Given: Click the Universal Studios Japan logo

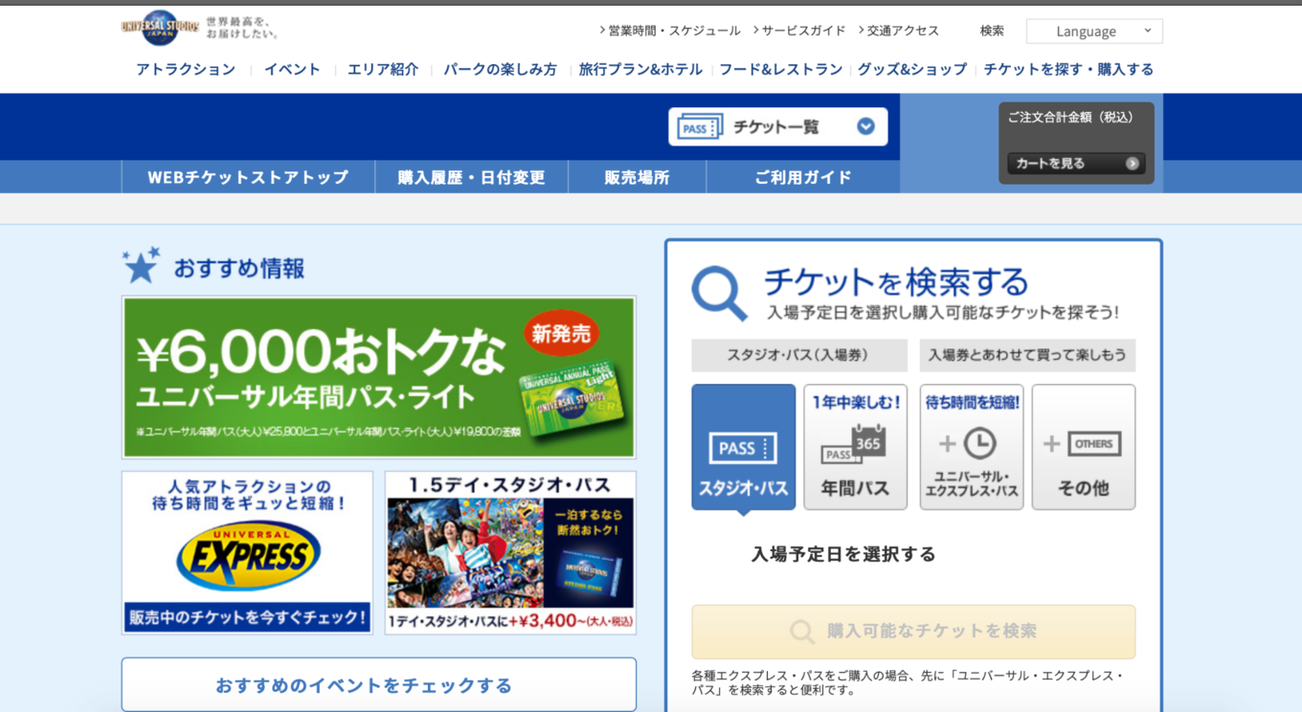Looking at the screenshot, I should [x=160, y=27].
